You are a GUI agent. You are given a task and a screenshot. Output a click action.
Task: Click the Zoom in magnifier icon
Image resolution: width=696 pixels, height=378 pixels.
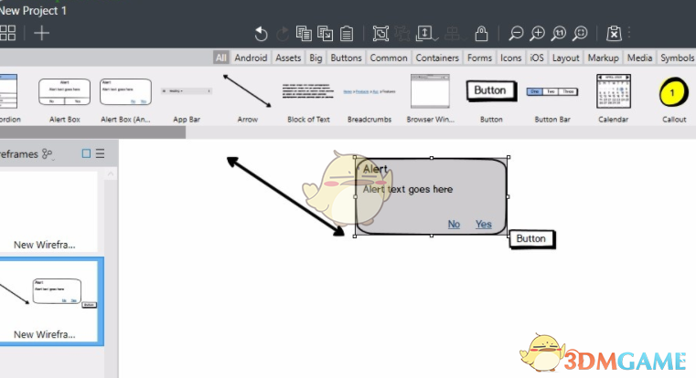[537, 34]
